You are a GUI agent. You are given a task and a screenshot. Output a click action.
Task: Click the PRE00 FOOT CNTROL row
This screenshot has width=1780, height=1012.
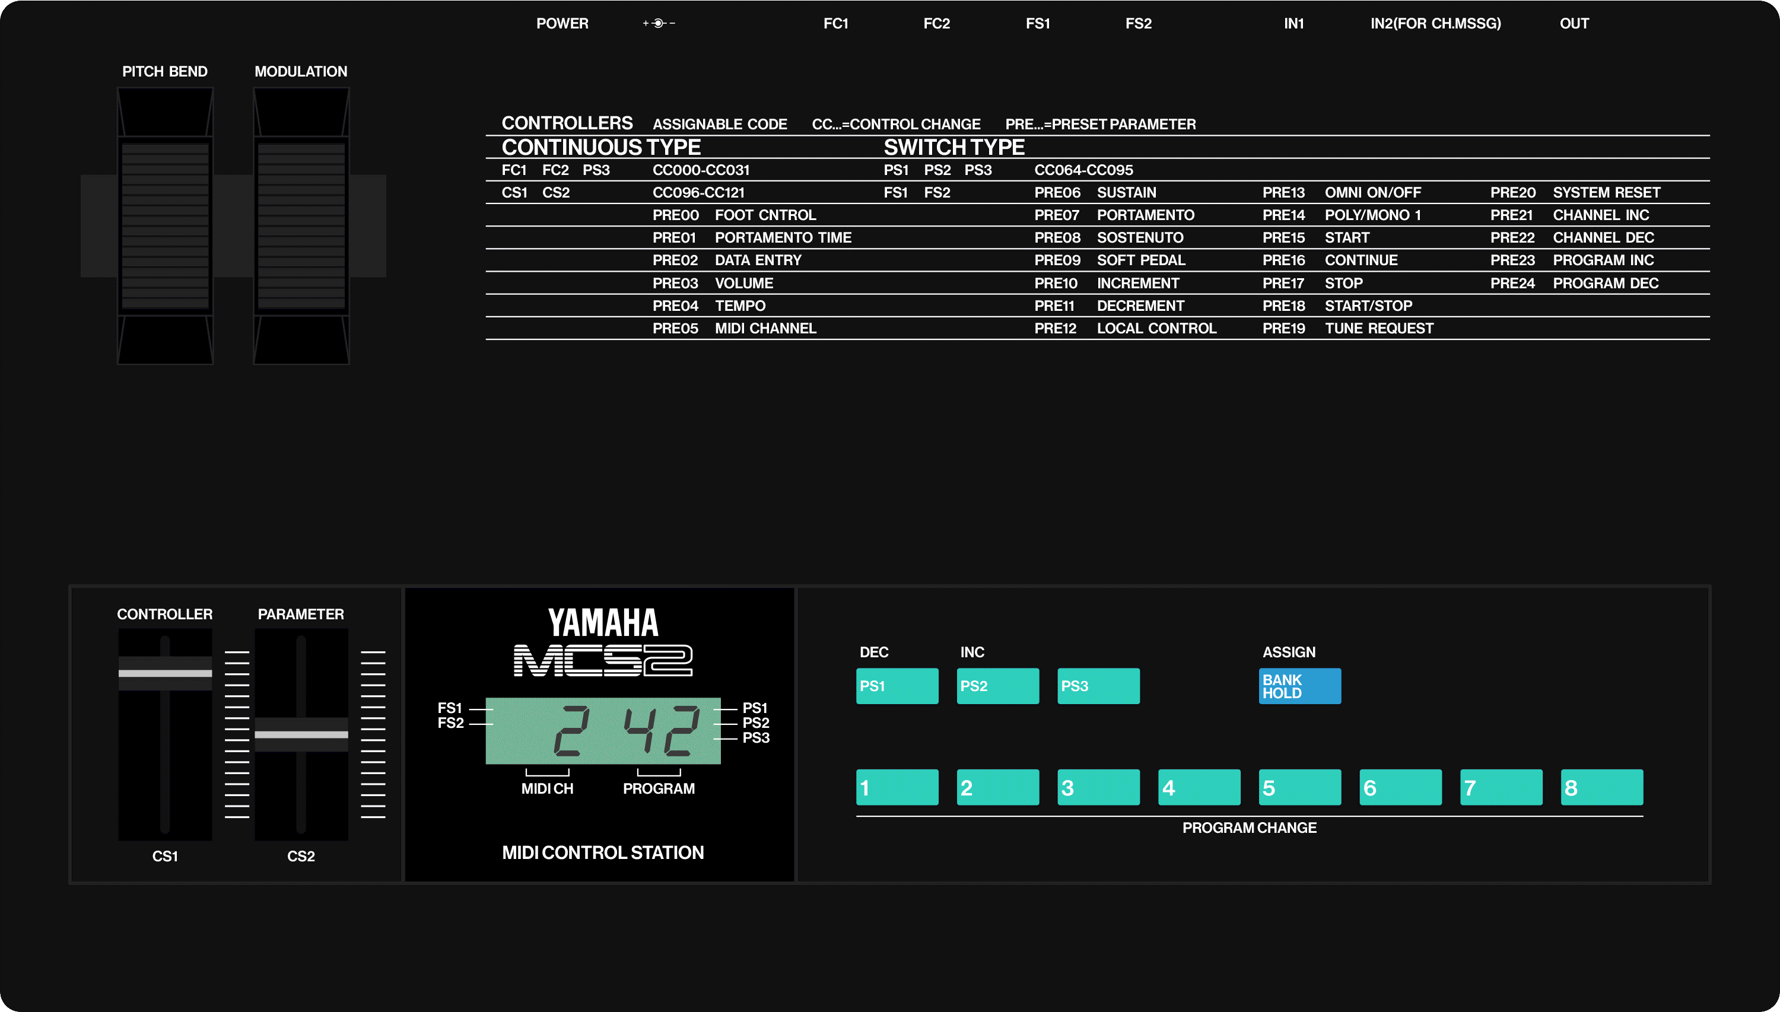pos(734,215)
